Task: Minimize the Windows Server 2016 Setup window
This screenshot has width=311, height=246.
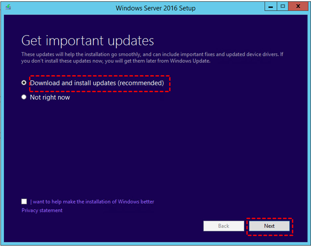Action: click(x=271, y=6)
